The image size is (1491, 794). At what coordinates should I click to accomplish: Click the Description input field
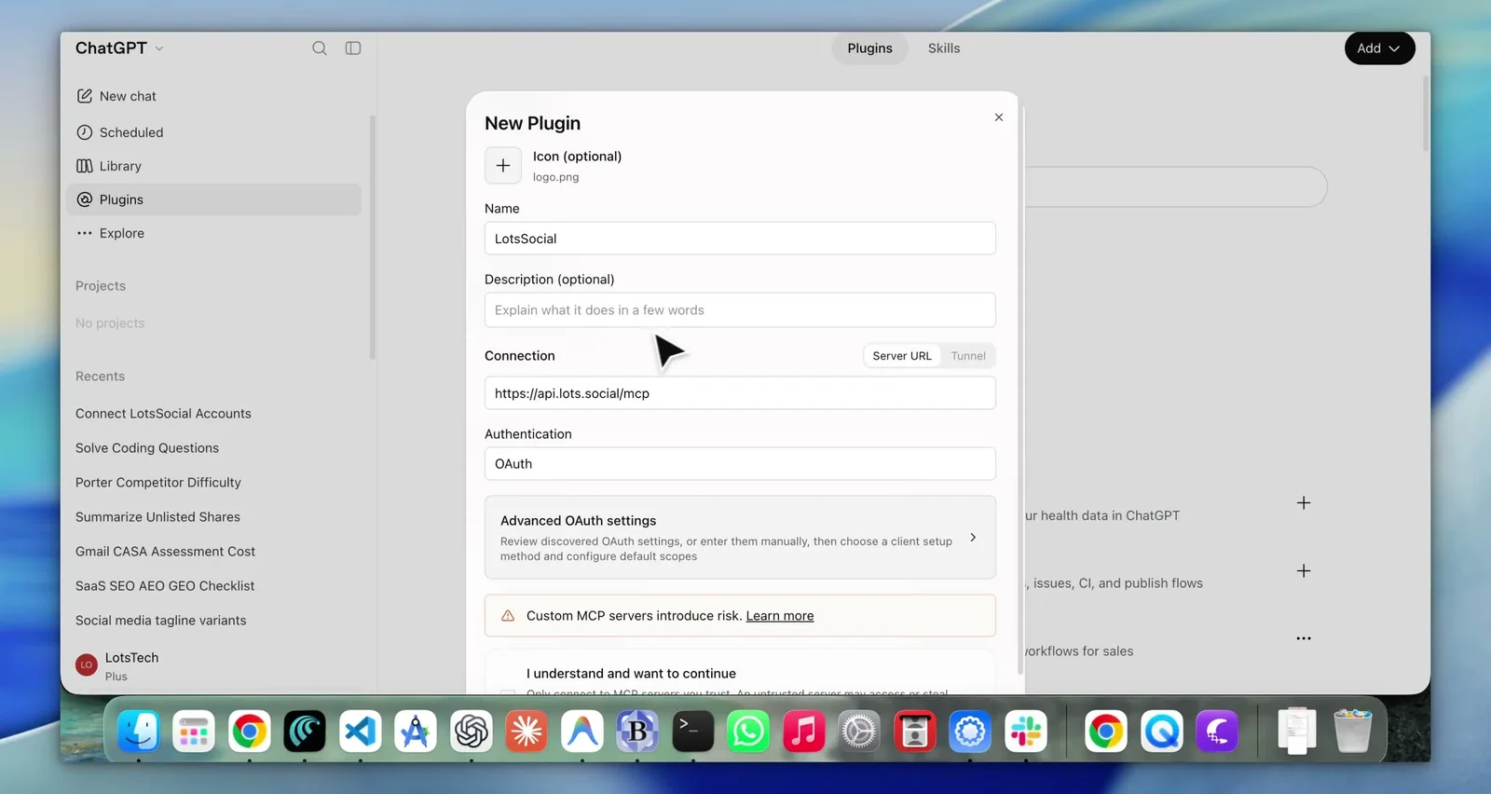740,310
